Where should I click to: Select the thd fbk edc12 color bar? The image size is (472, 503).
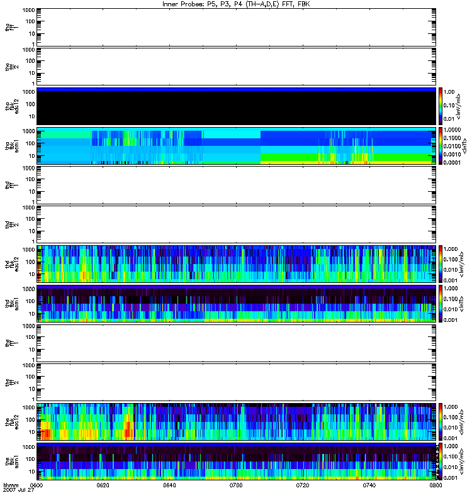(x=441, y=264)
